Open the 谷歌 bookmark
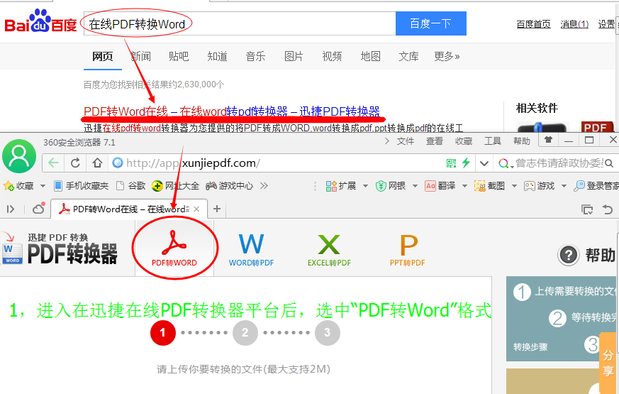This screenshot has width=619, height=394. pos(131,186)
